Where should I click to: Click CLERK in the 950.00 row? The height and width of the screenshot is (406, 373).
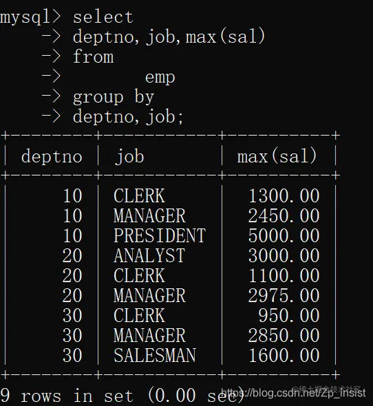point(139,315)
